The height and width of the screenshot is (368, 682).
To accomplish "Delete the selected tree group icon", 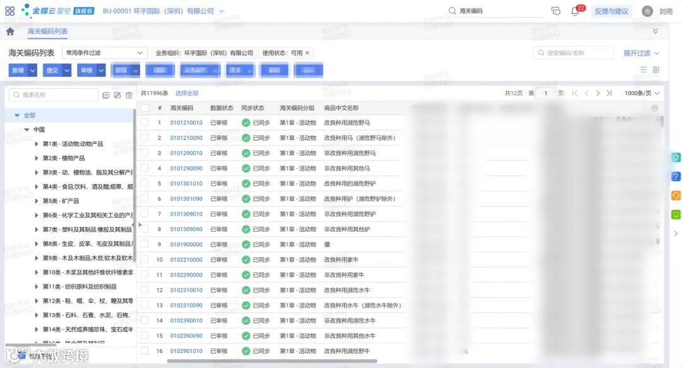I will [129, 95].
